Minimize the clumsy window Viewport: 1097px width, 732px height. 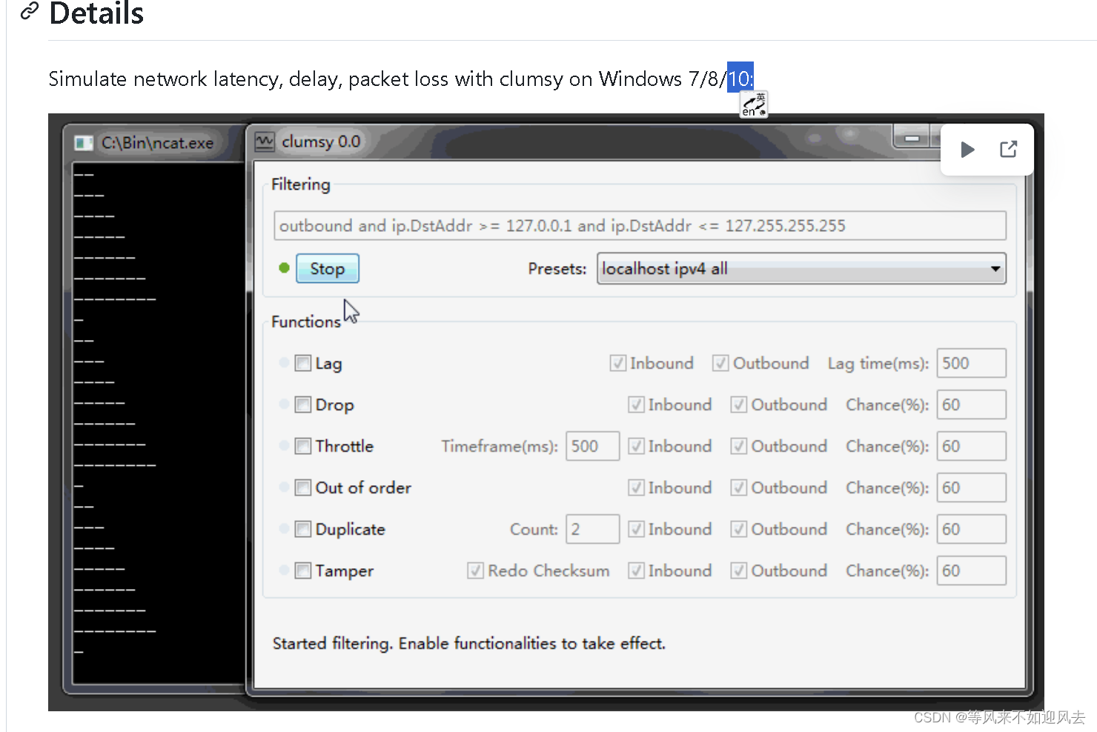(x=912, y=138)
